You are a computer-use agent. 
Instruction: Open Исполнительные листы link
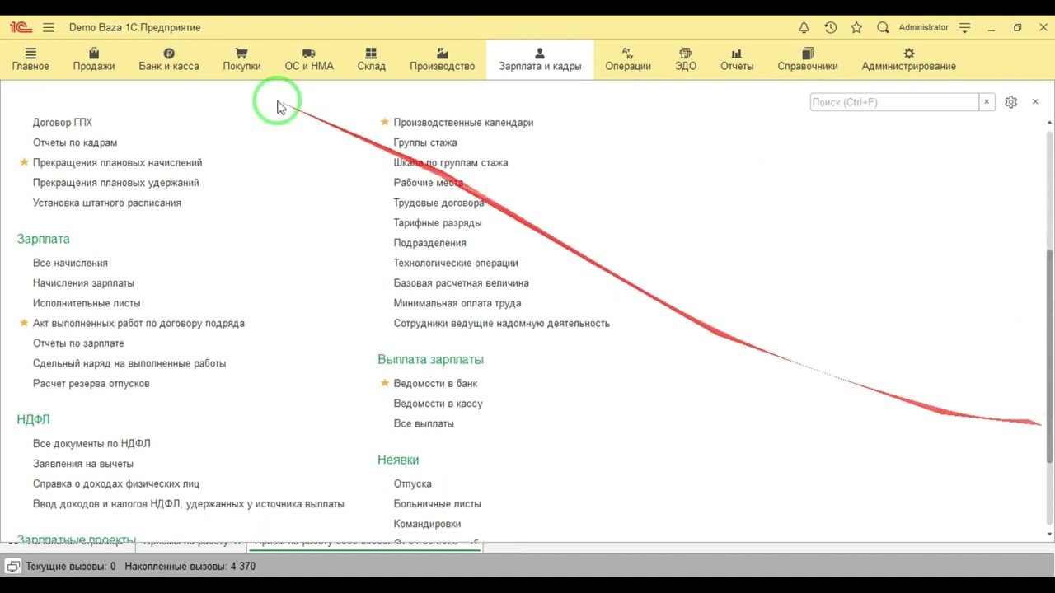pyautogui.click(x=87, y=303)
